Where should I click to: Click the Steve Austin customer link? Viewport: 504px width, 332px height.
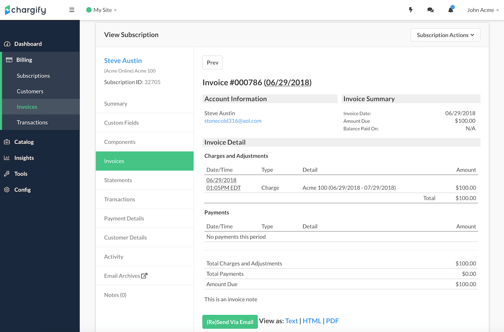pos(123,61)
